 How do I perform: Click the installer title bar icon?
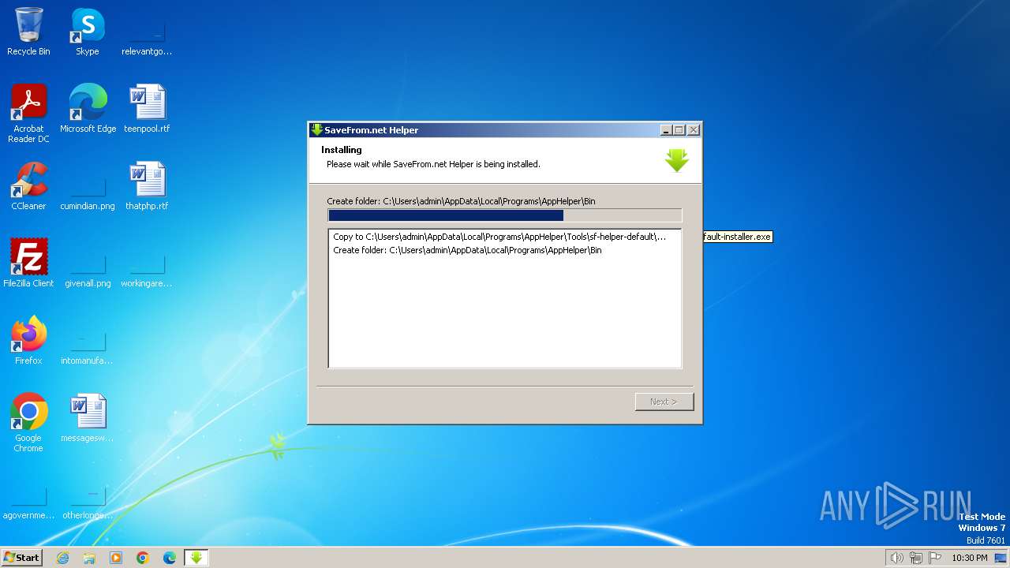316,130
